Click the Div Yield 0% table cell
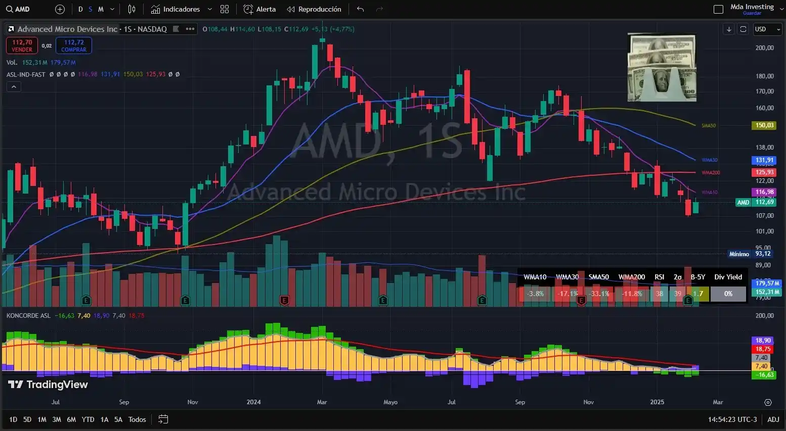 tap(728, 294)
